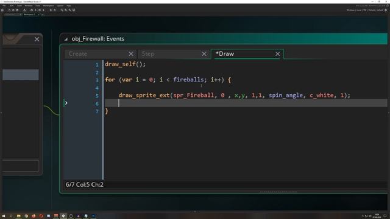This screenshot has width=390, height=219.
Task: Click the last icon of the top toolbar
Action: click(x=74, y=10)
